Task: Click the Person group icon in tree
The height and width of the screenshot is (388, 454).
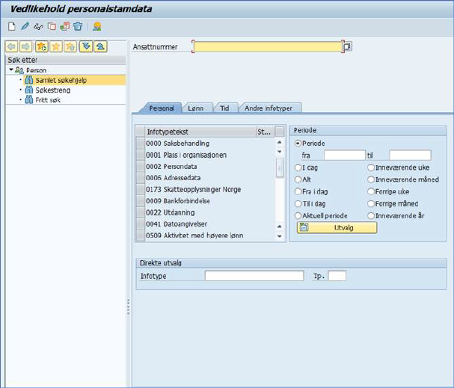Action: (19, 70)
